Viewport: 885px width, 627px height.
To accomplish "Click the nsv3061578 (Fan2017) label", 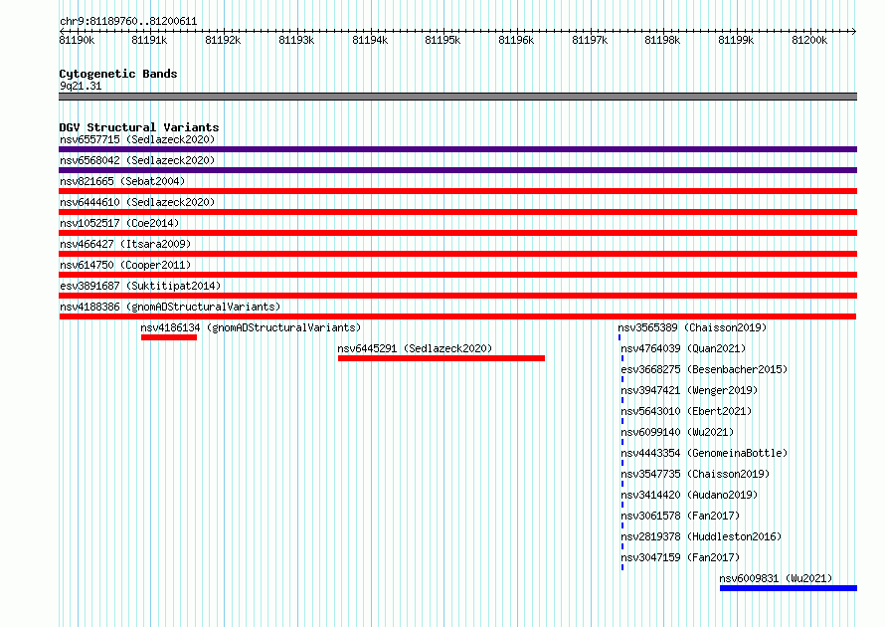I will pos(680,516).
